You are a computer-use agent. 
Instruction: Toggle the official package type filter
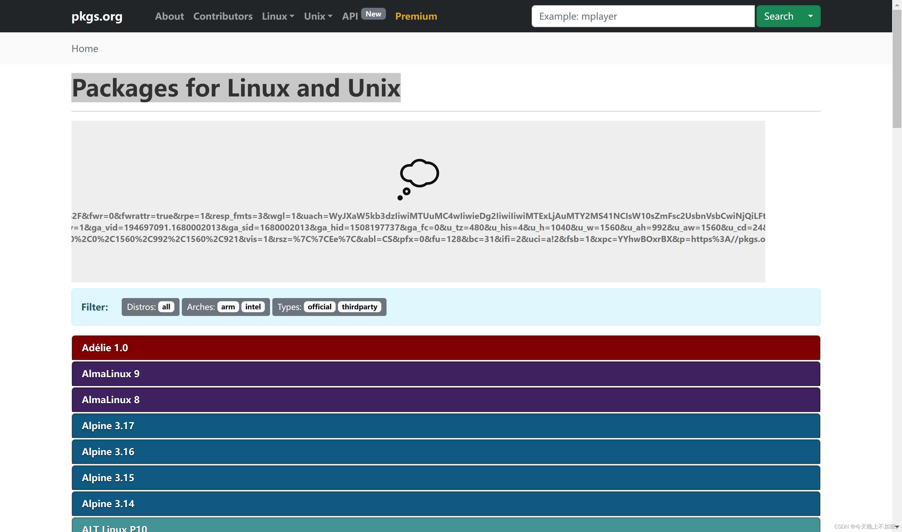[x=319, y=306]
